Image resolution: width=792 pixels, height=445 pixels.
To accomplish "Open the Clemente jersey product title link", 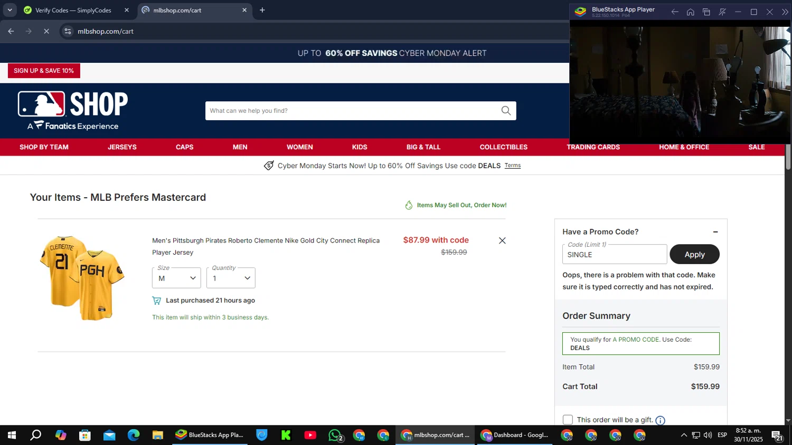I will (x=266, y=246).
